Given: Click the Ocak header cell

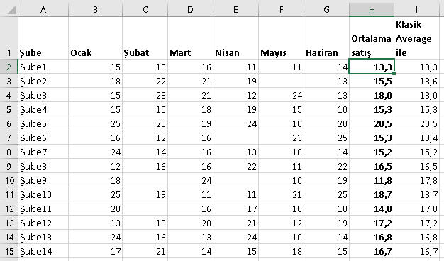Looking at the screenshot, I should click(96, 38).
